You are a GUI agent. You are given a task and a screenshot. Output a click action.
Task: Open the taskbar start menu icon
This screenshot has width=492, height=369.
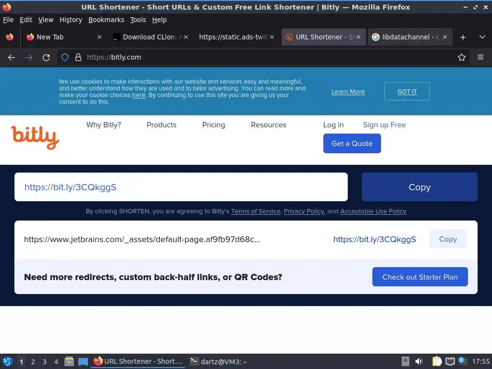[x=8, y=361]
